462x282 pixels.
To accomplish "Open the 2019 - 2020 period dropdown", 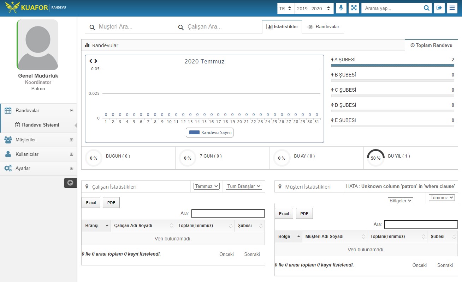I will (x=314, y=8).
